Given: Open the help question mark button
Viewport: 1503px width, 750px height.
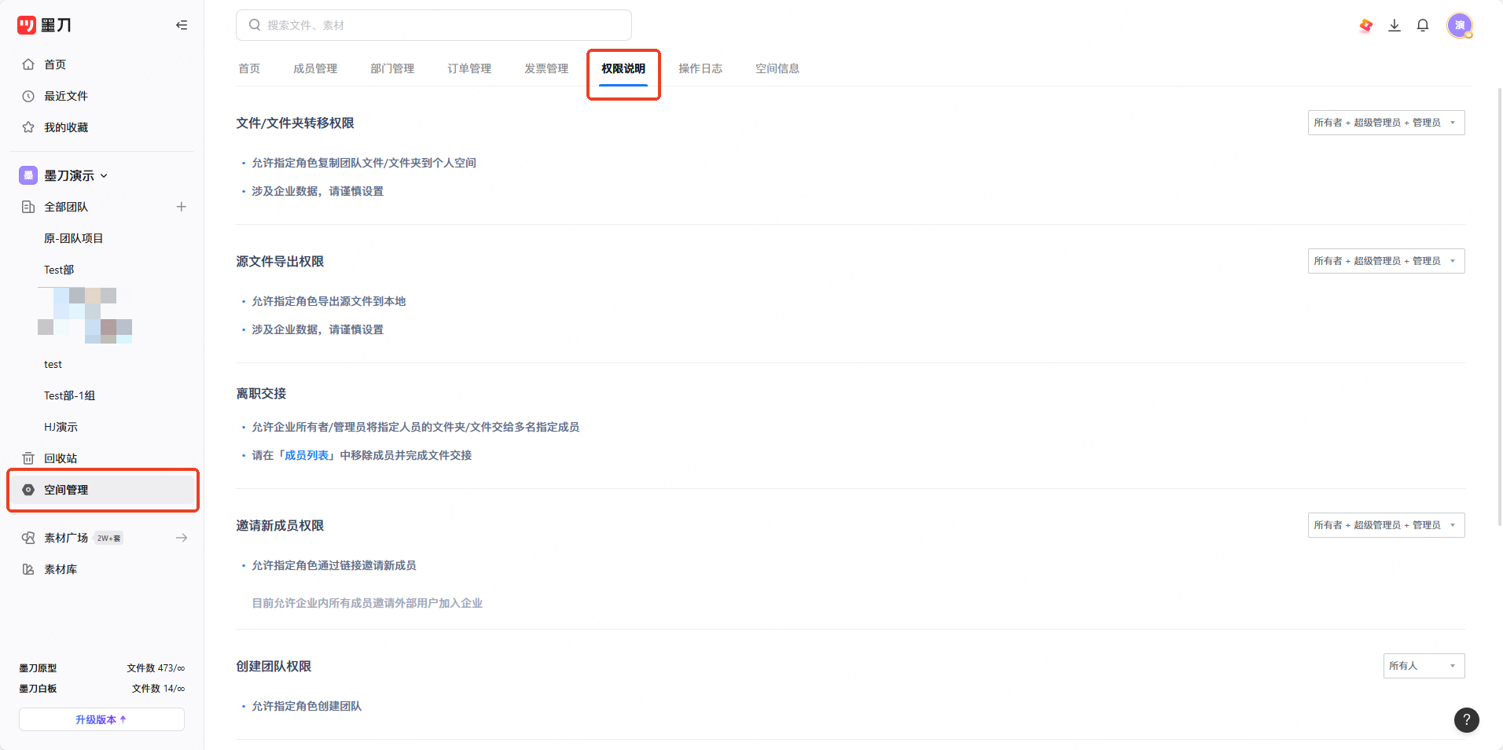Looking at the screenshot, I should [x=1467, y=719].
